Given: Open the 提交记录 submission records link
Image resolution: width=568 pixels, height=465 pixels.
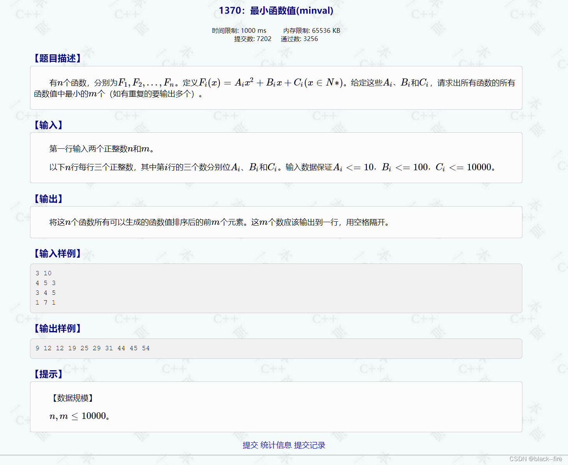Looking at the screenshot, I should 310,445.
